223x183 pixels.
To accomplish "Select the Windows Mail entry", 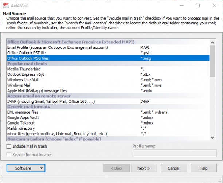I will pos(108,85).
